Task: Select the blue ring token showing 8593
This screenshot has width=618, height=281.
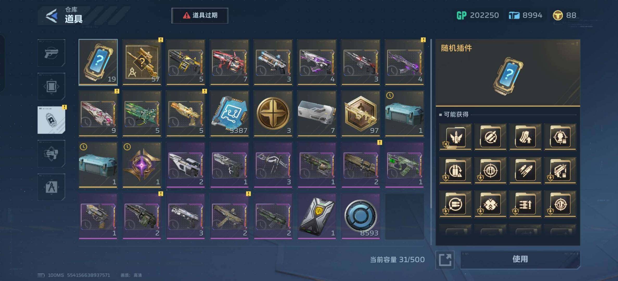Action: pos(361,216)
